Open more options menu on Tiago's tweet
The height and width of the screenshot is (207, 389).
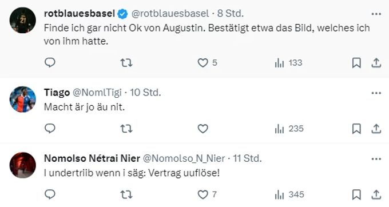click(376, 93)
